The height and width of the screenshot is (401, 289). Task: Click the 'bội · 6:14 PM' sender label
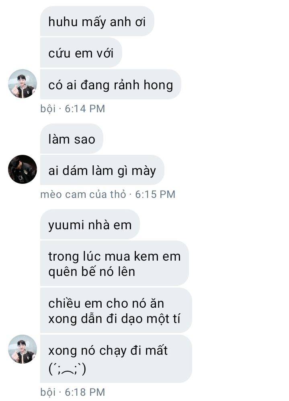(x=73, y=109)
